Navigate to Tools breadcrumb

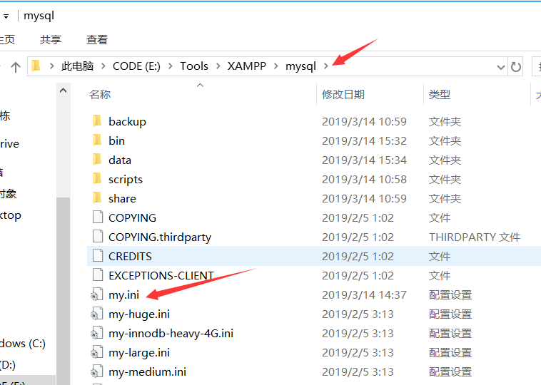194,66
